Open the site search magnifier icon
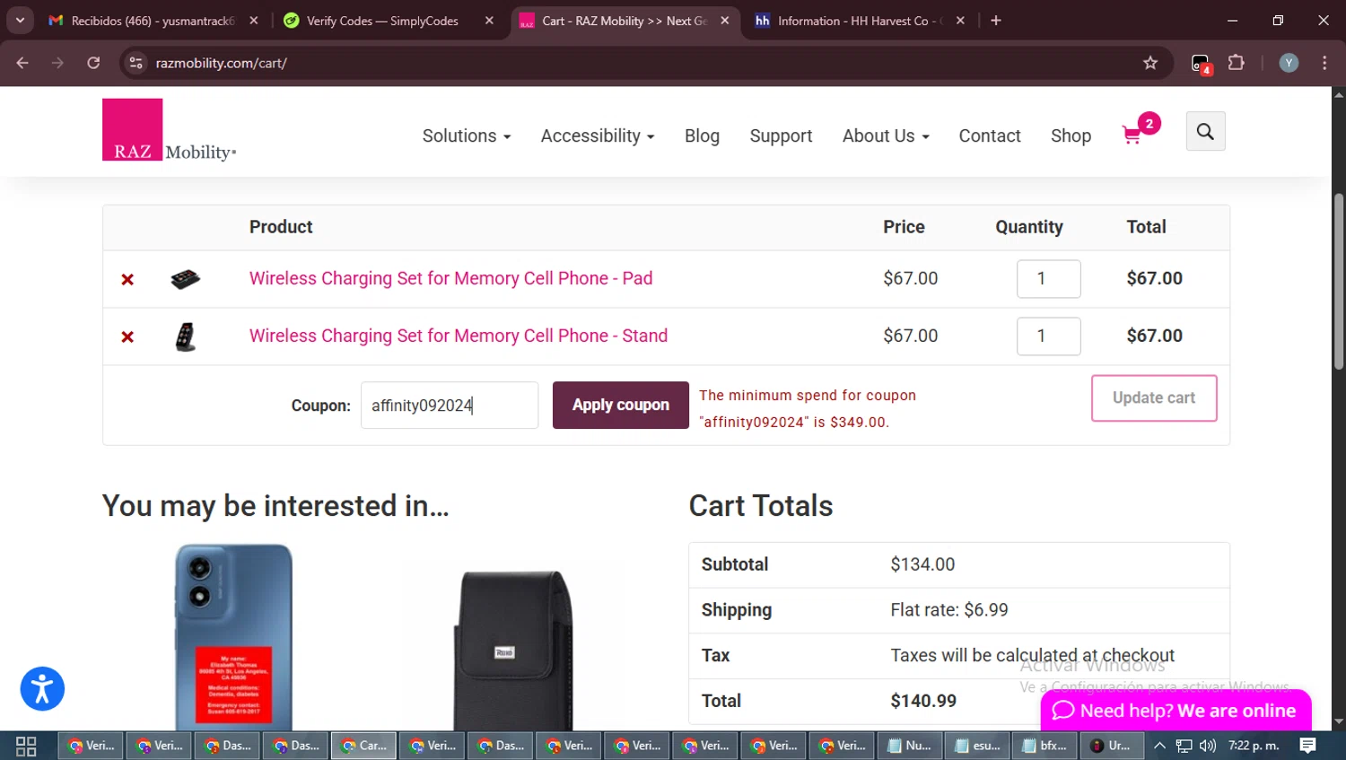 point(1205,132)
